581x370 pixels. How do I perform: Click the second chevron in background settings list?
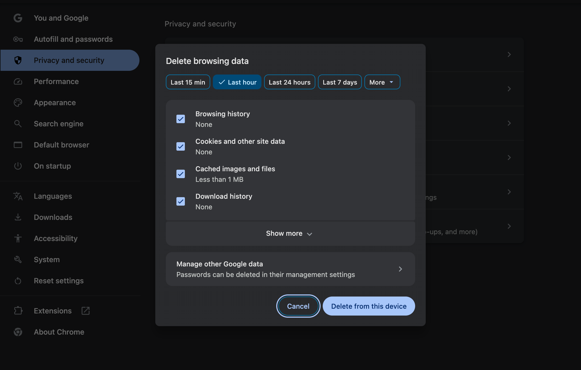click(x=509, y=89)
